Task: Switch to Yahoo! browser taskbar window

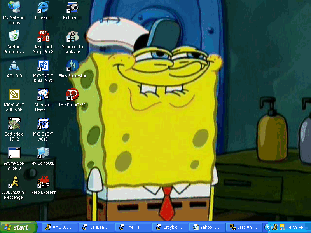Action: (x=208, y=227)
